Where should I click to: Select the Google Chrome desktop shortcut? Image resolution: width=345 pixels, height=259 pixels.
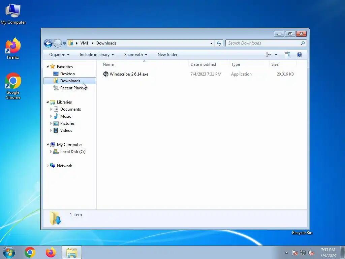(x=13, y=86)
